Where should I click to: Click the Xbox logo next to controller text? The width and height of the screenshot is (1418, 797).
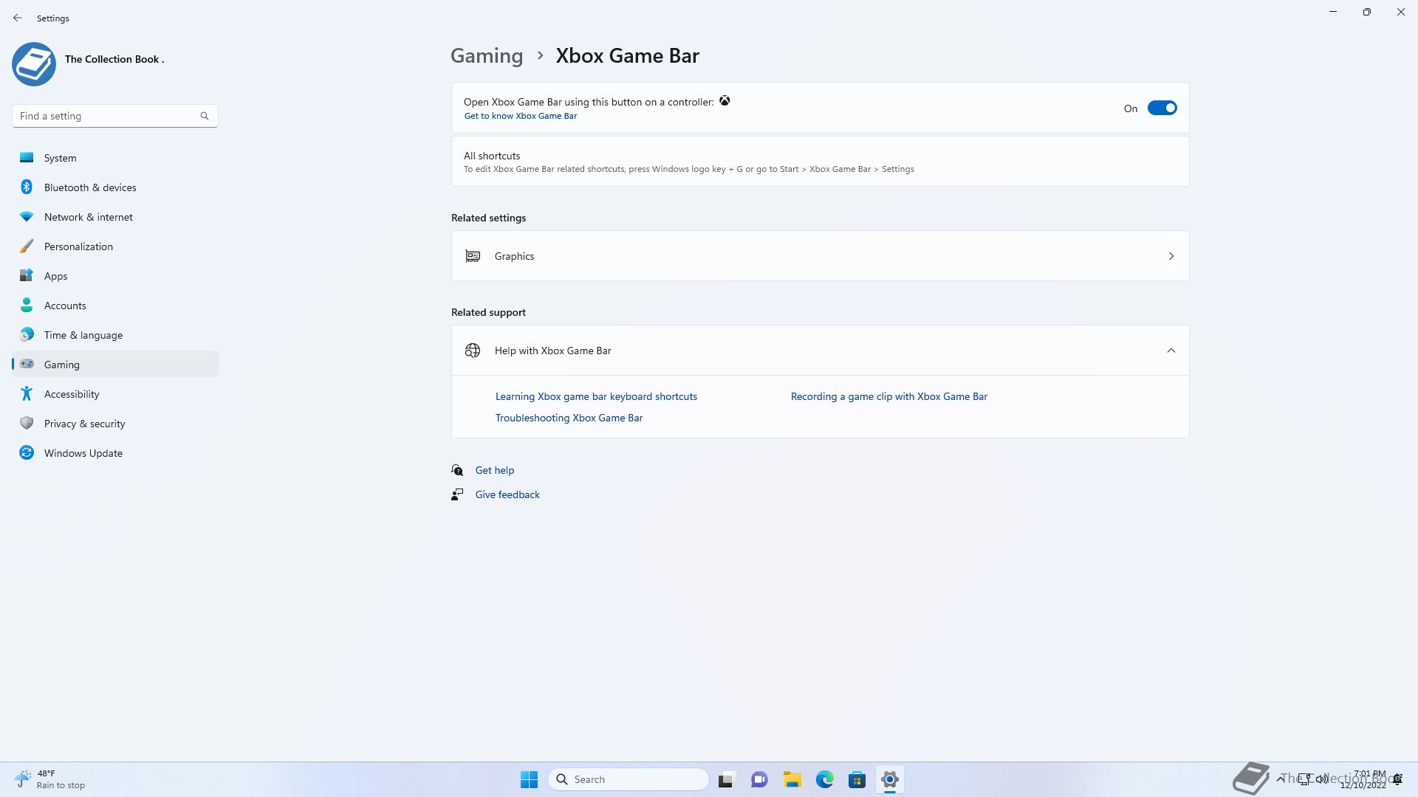[x=725, y=101]
